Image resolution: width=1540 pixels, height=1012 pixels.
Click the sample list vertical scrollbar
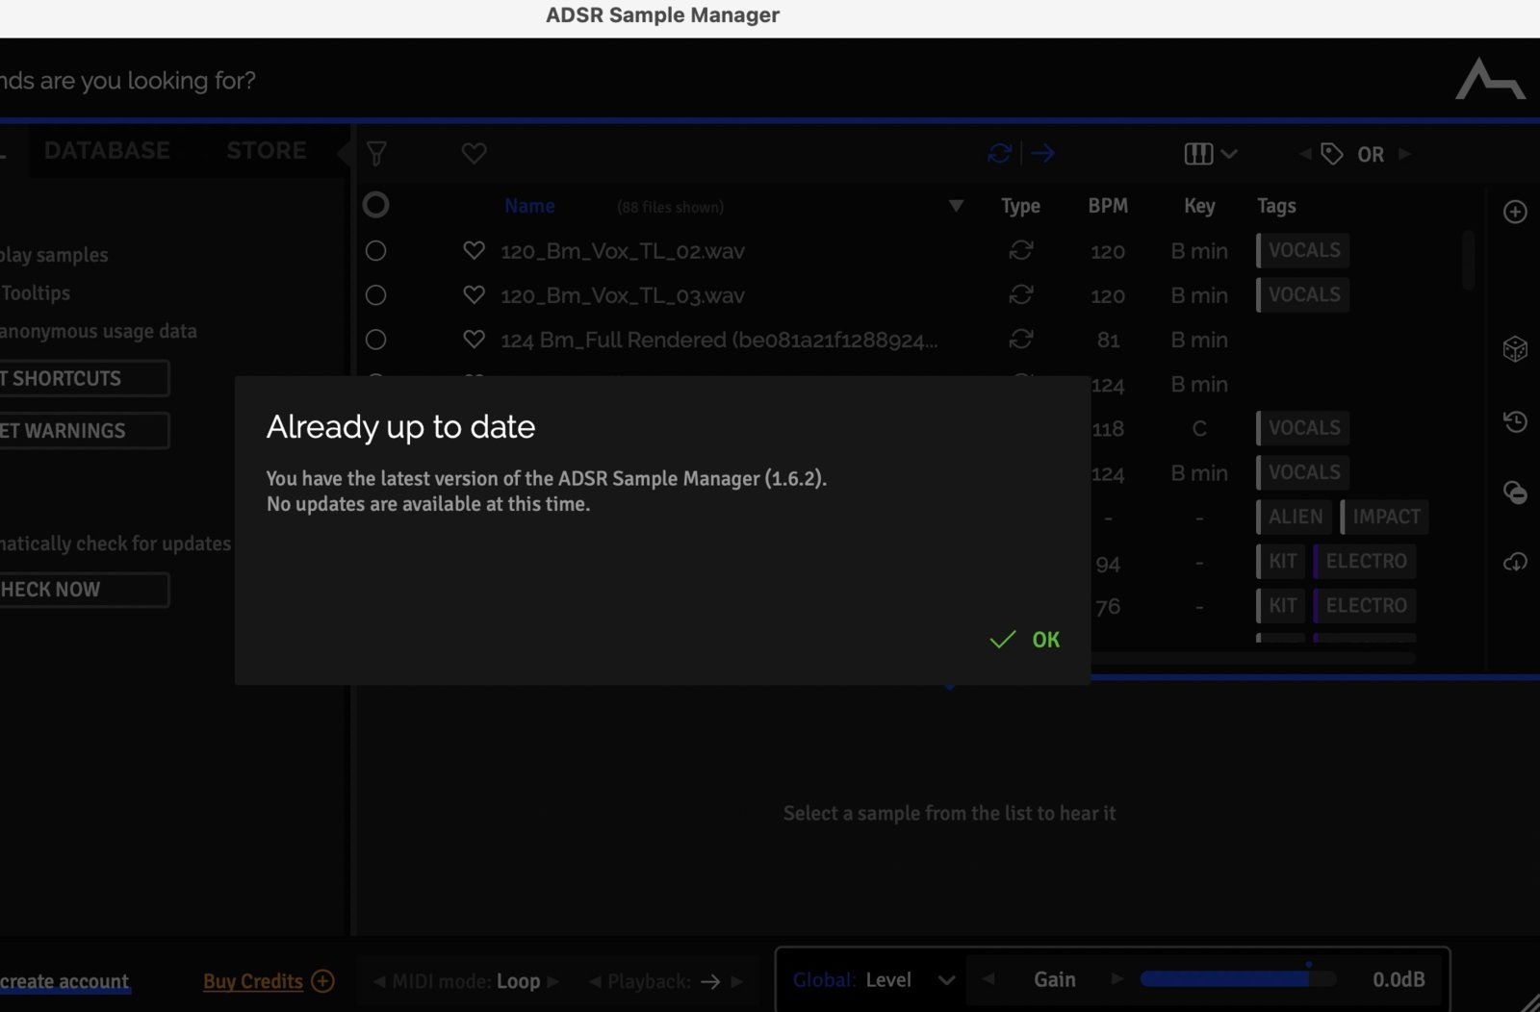(x=1468, y=260)
